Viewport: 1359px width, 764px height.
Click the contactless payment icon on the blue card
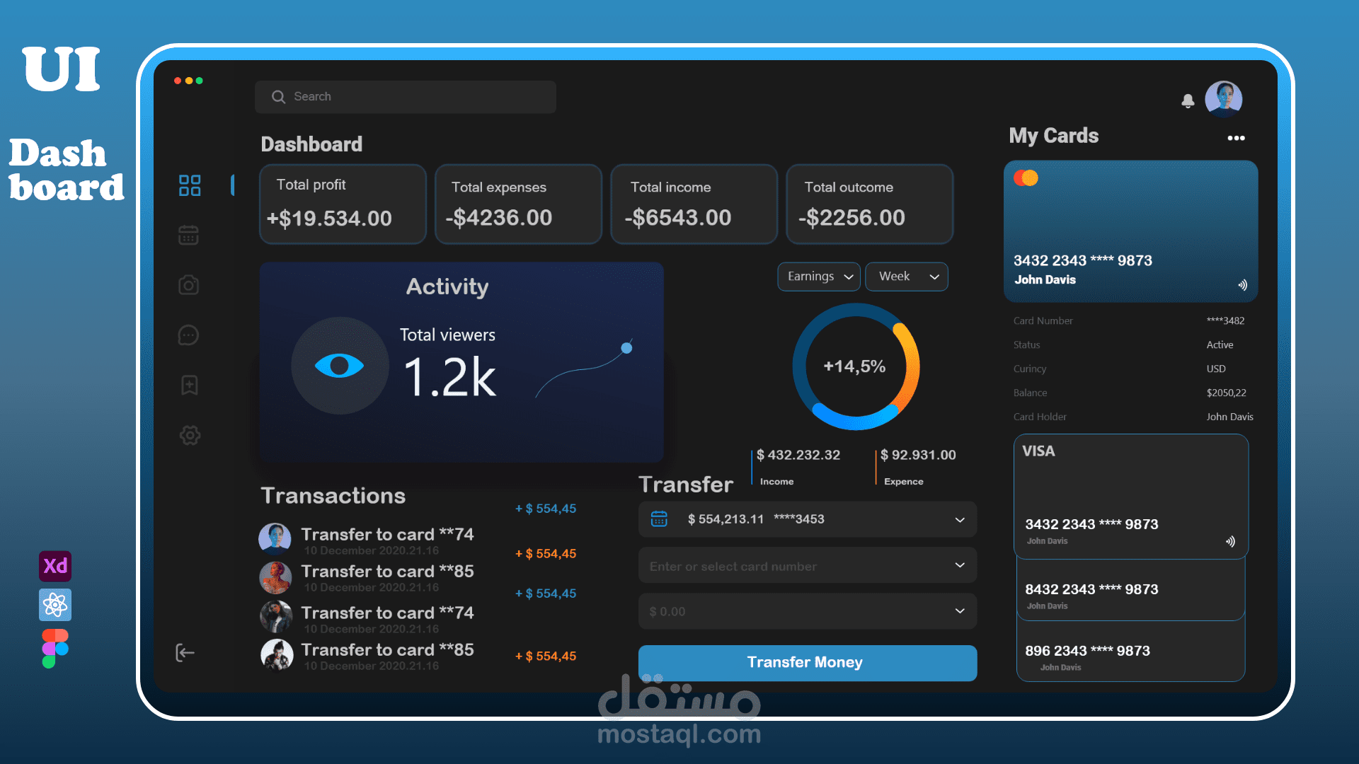tap(1242, 284)
